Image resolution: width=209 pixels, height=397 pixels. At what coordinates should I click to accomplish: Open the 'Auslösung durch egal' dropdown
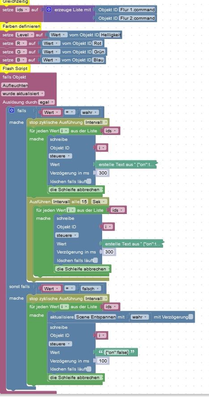(x=47, y=102)
